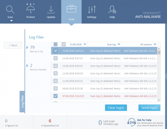This screenshot has width=167, height=129.
Task: Click the Tools tab label
Action: (71, 19)
